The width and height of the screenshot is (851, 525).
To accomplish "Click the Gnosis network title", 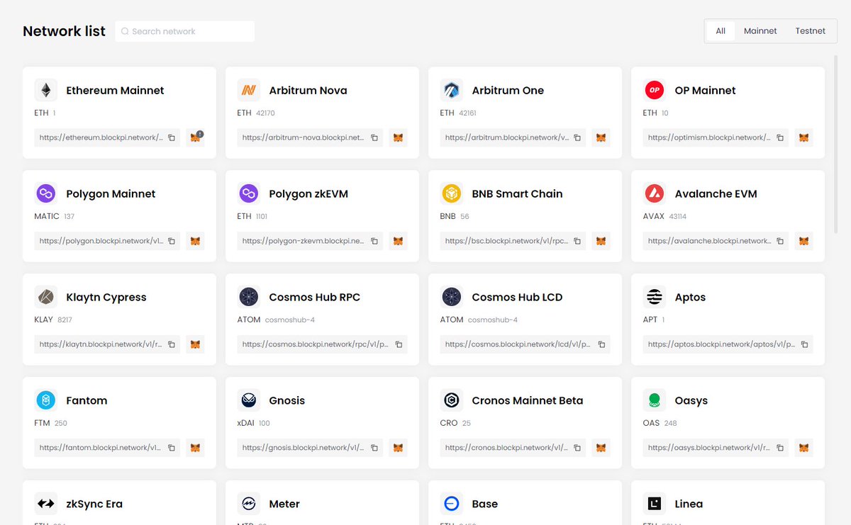I will [287, 400].
